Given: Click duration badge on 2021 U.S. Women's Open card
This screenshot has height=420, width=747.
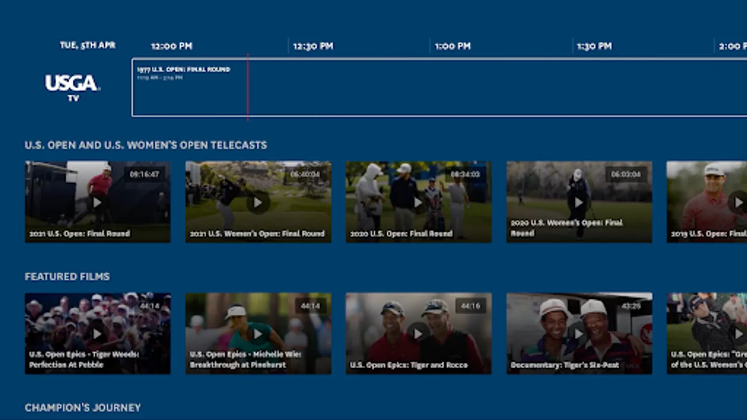Looking at the screenshot, I should (305, 175).
